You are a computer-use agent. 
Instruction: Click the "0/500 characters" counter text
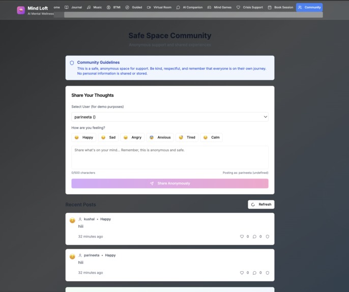[83, 173]
